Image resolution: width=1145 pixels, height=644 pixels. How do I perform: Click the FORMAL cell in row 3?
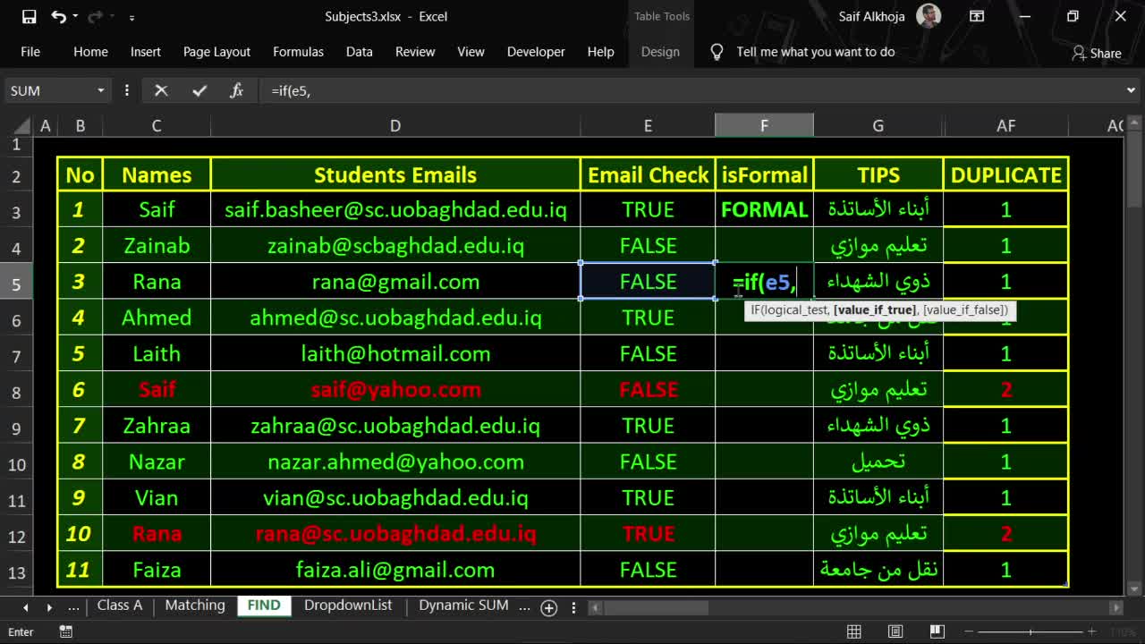click(764, 210)
